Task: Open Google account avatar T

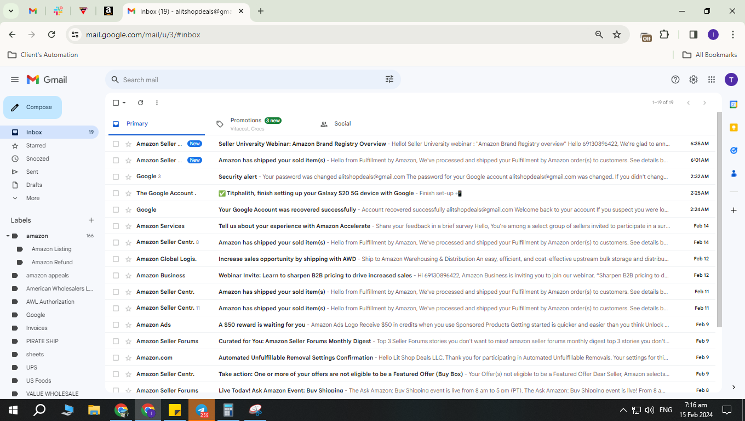Action: click(731, 79)
